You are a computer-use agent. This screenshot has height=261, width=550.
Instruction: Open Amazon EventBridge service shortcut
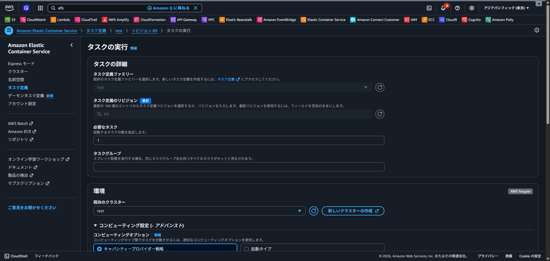point(276,20)
